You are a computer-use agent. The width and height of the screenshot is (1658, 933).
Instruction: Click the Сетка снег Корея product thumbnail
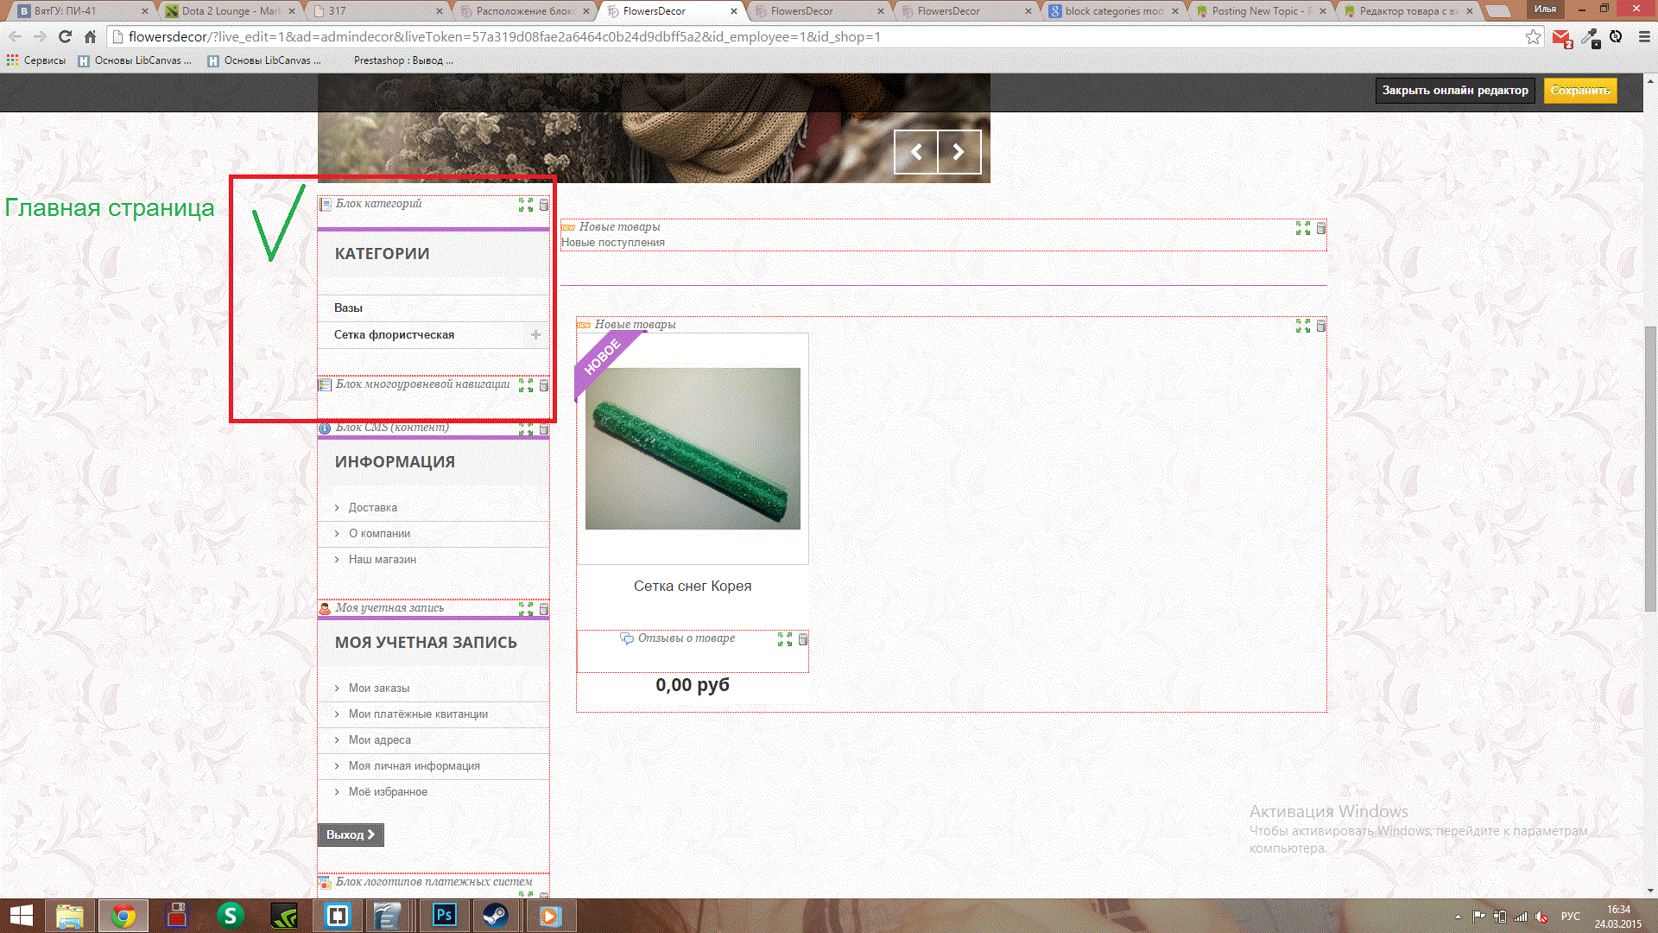pos(693,448)
